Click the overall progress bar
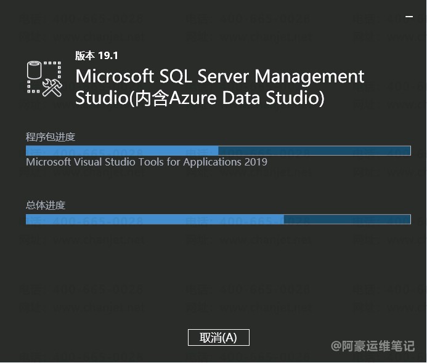427x363 pixels. pyautogui.click(x=218, y=219)
